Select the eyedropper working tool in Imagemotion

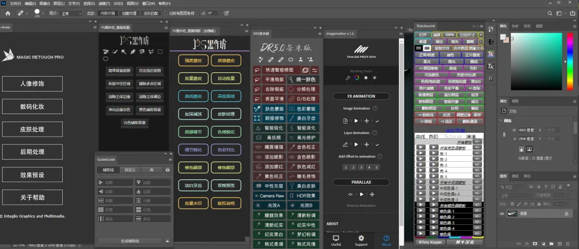347,78
